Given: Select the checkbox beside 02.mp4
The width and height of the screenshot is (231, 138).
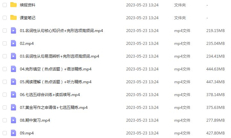Looking at the screenshot, I should pyautogui.click(x=5, y=43).
